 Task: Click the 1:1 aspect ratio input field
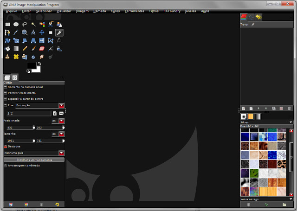pyautogui.click(x=28, y=113)
